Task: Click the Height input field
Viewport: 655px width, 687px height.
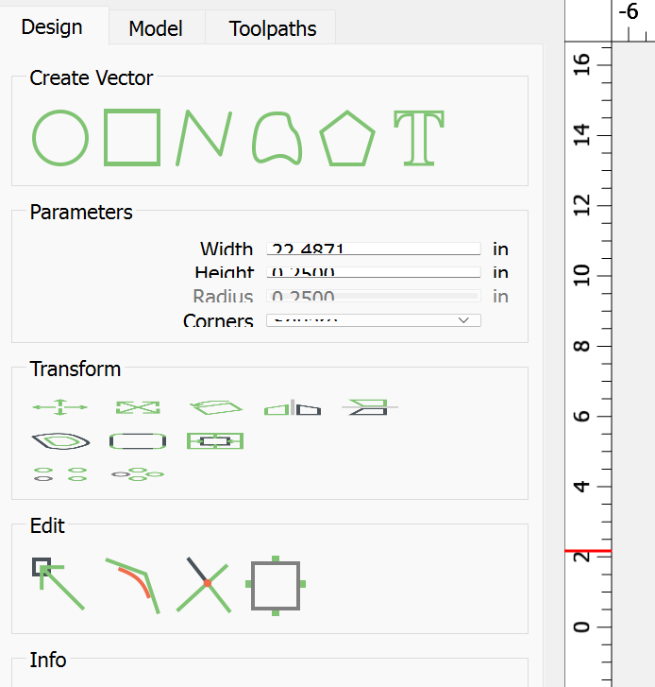Action: click(x=374, y=272)
